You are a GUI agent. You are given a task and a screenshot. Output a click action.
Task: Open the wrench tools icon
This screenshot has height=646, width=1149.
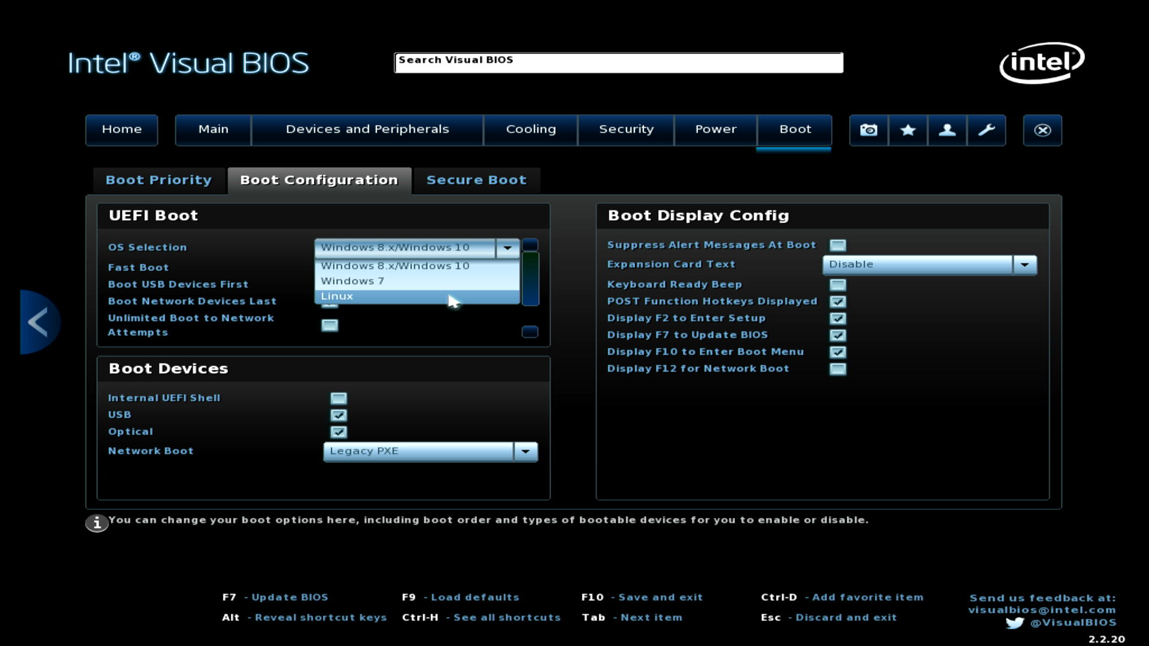pos(986,130)
